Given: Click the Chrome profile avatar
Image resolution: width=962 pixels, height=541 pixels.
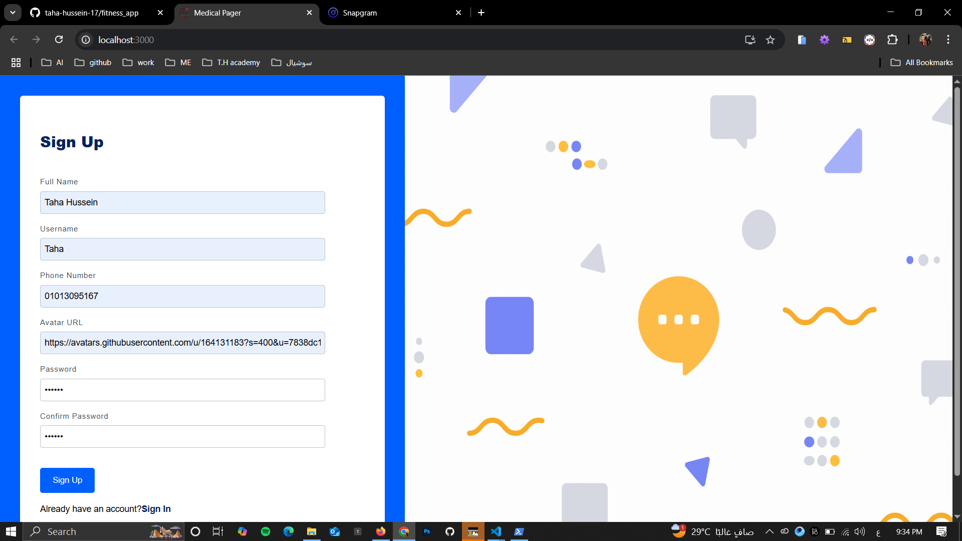Looking at the screenshot, I should tap(925, 40).
